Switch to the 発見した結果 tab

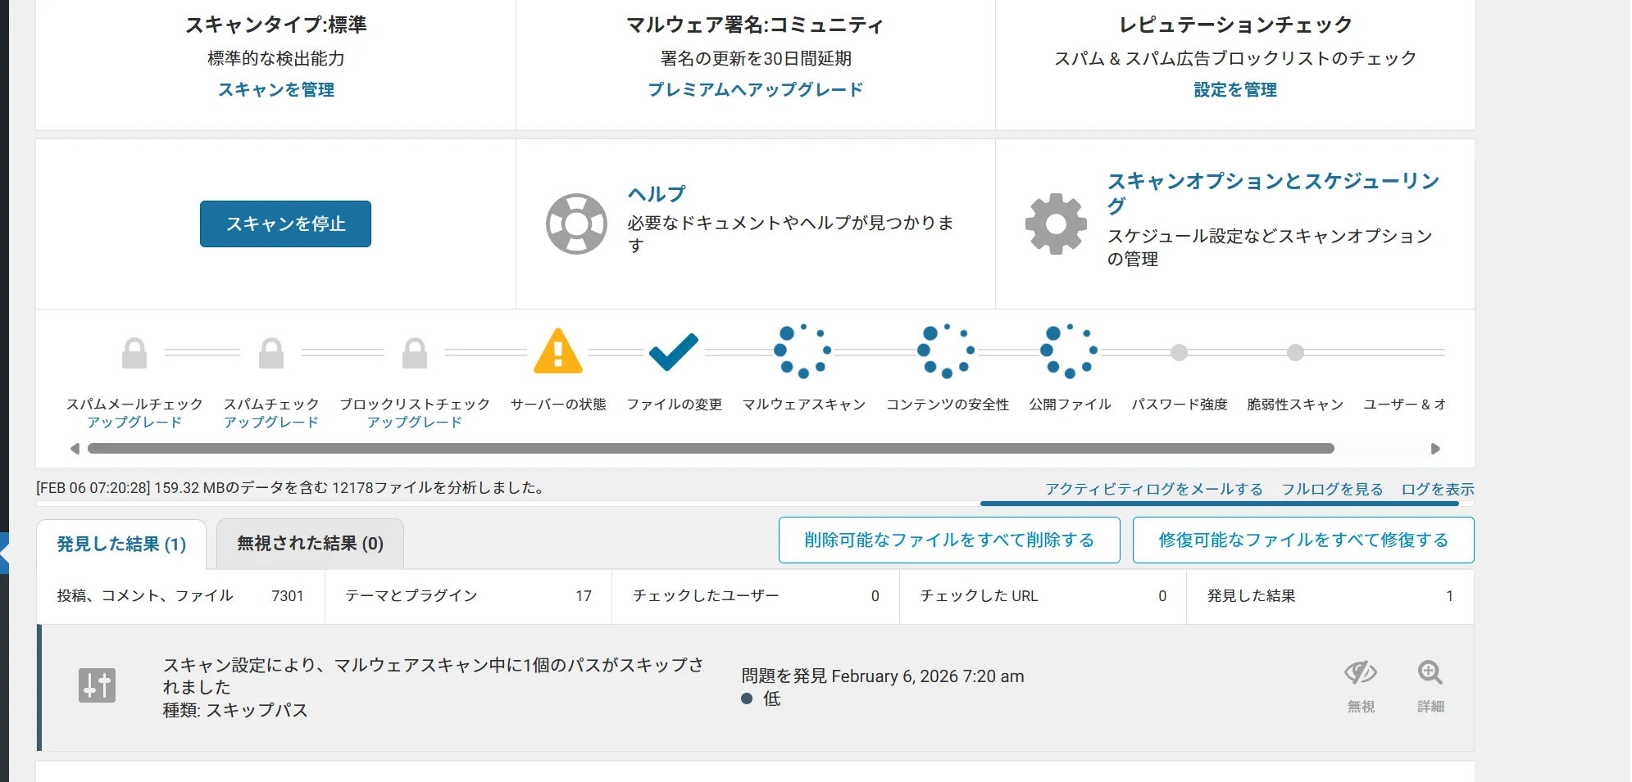[x=121, y=544]
